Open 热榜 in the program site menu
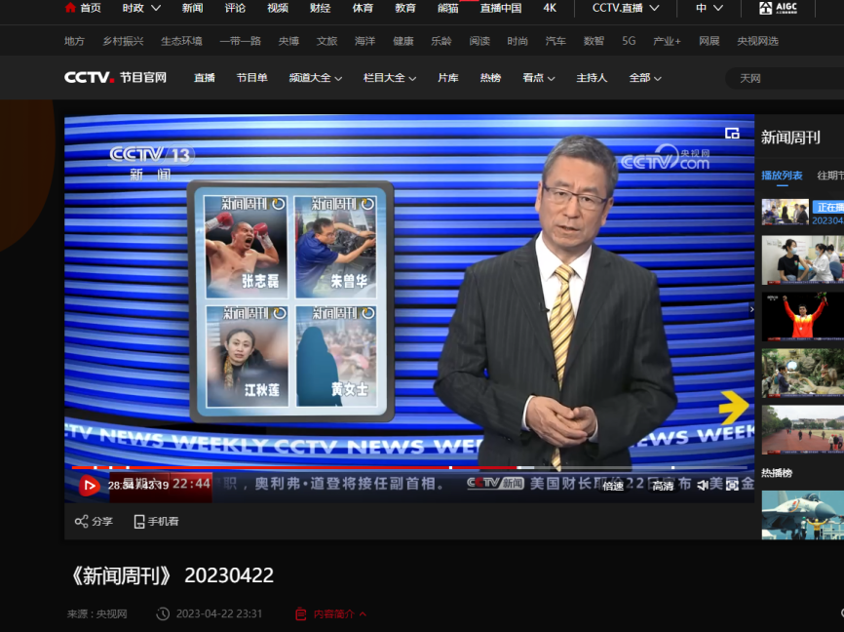The image size is (844, 632). point(490,78)
